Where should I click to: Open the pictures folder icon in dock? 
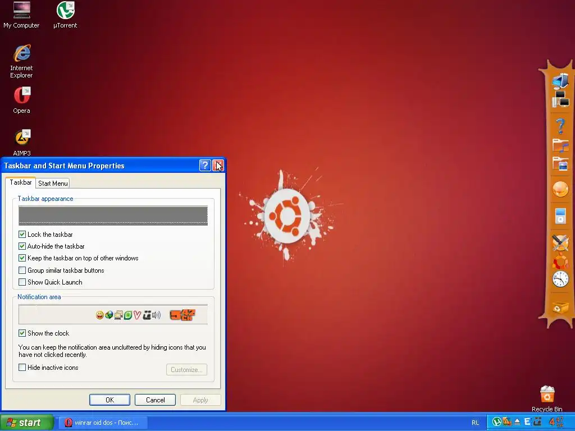pos(560,163)
